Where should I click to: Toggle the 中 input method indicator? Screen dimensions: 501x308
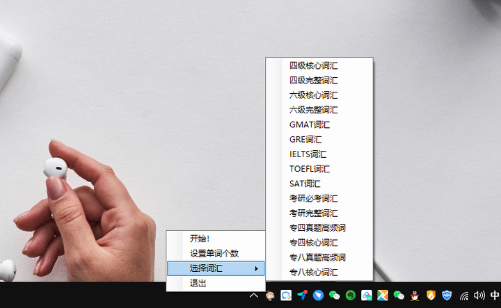(495, 295)
